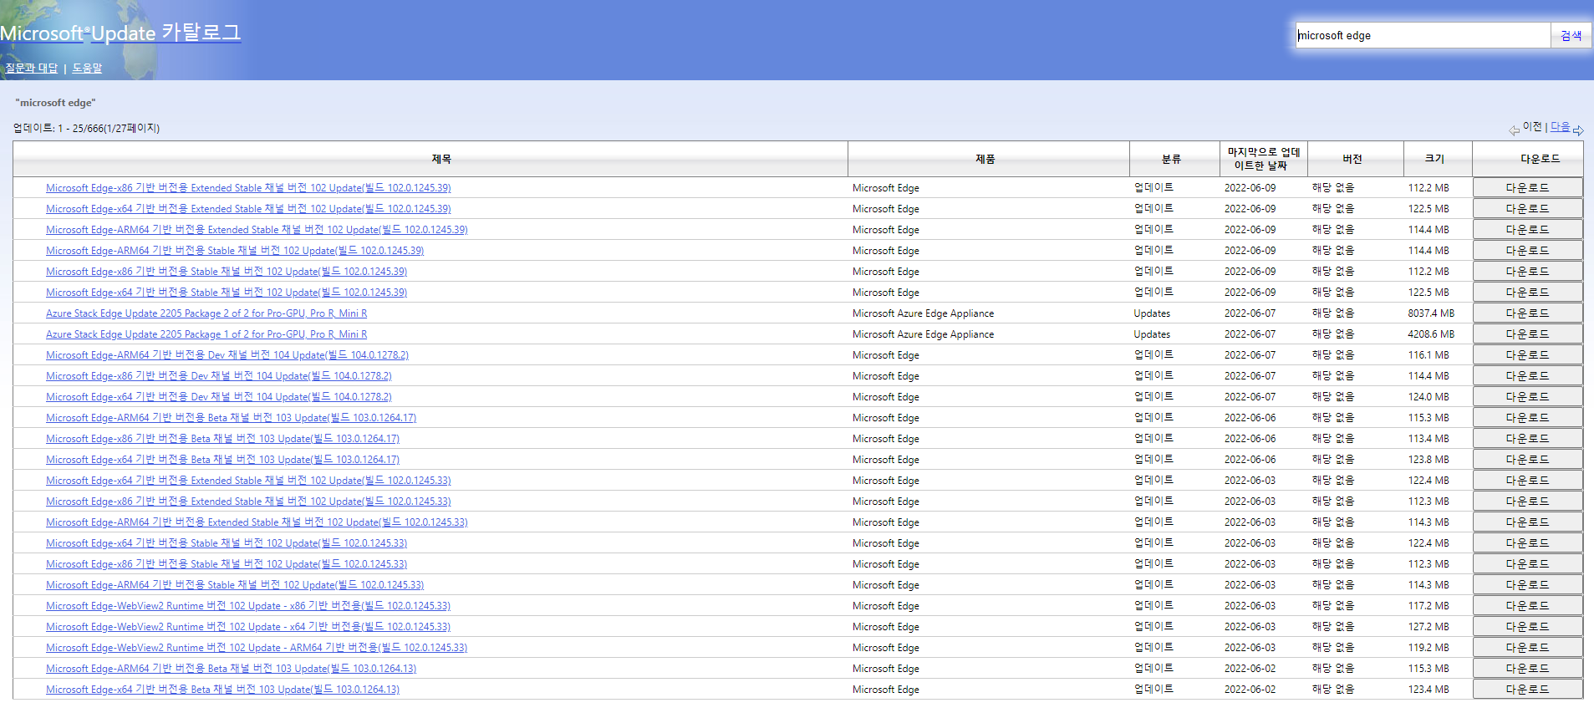Image resolution: width=1594 pixels, height=713 pixels.
Task: Open Edge-ARM64 Extended Stable 102.0.1245.39 update link
Action: point(257,230)
